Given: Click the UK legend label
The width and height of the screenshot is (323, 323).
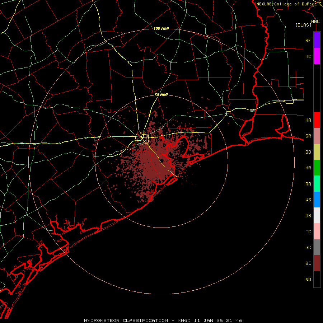Looking at the screenshot, I should 308,56.
